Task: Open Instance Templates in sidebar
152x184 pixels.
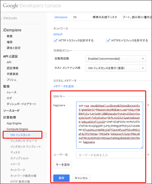Action: point(25,147)
